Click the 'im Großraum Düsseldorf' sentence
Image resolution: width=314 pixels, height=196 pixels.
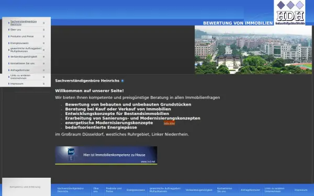click(122, 134)
